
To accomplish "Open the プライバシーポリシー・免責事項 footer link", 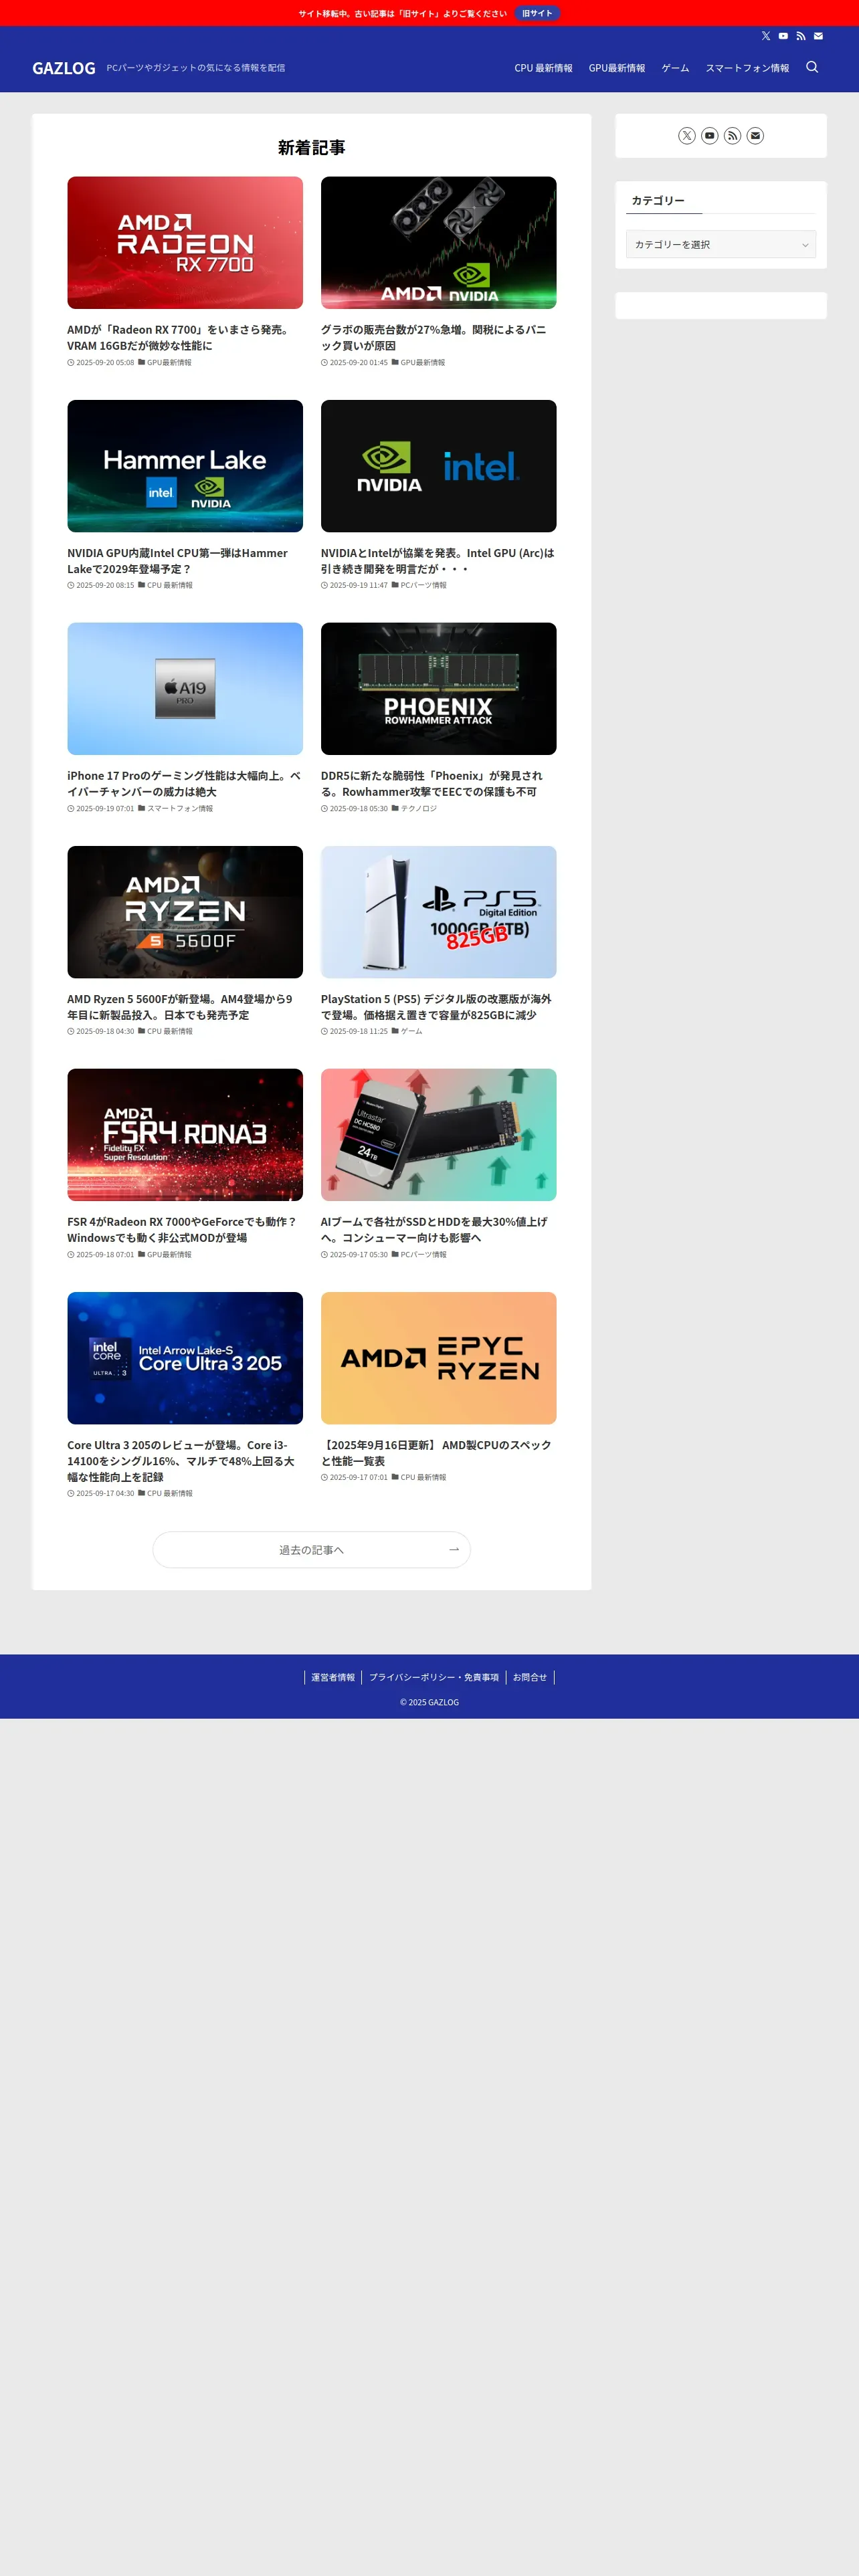I will [x=434, y=1677].
